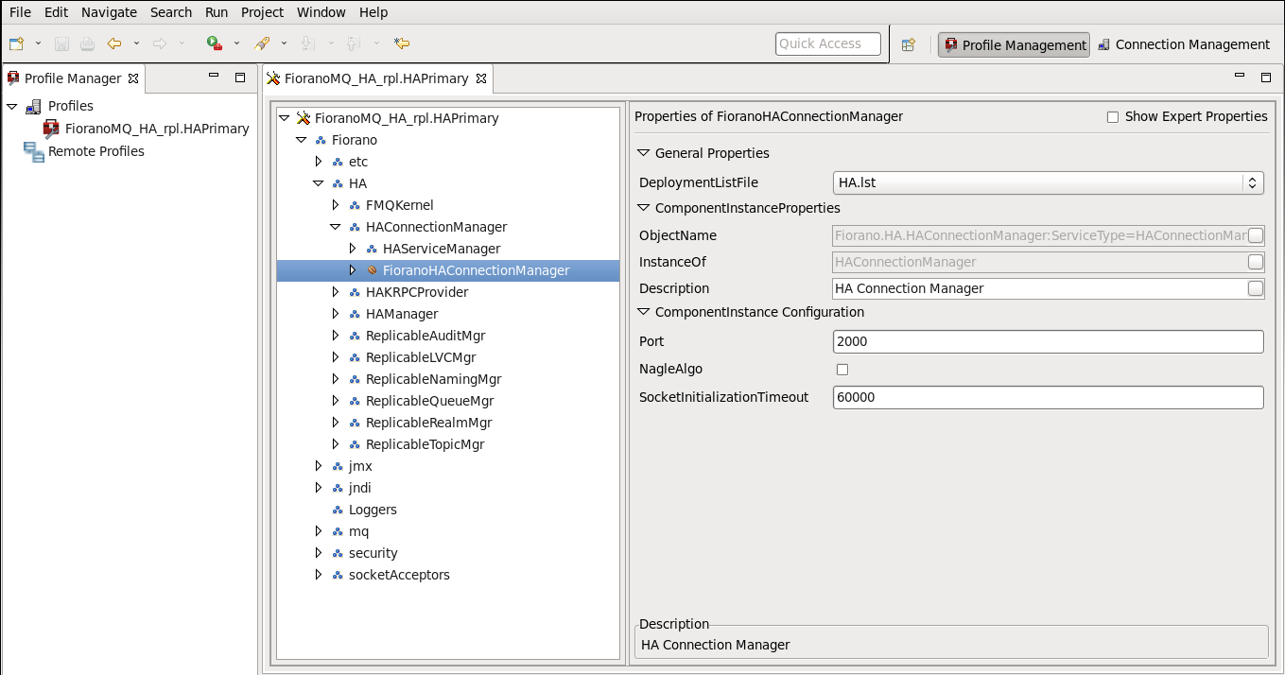The image size is (1285, 675).
Task: Open the DeploymentListFile combo box
Action: 1049,182
